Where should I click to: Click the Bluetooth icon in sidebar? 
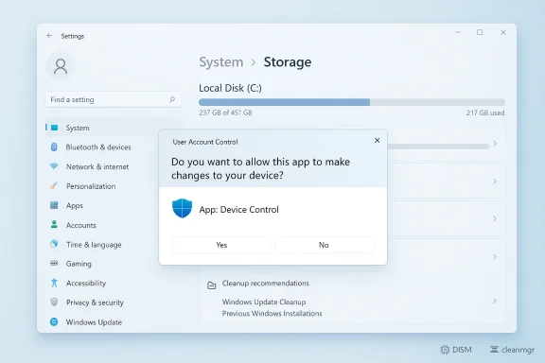(x=54, y=147)
